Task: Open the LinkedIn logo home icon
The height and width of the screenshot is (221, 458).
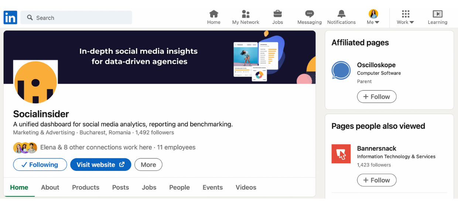Action: pos(10,17)
